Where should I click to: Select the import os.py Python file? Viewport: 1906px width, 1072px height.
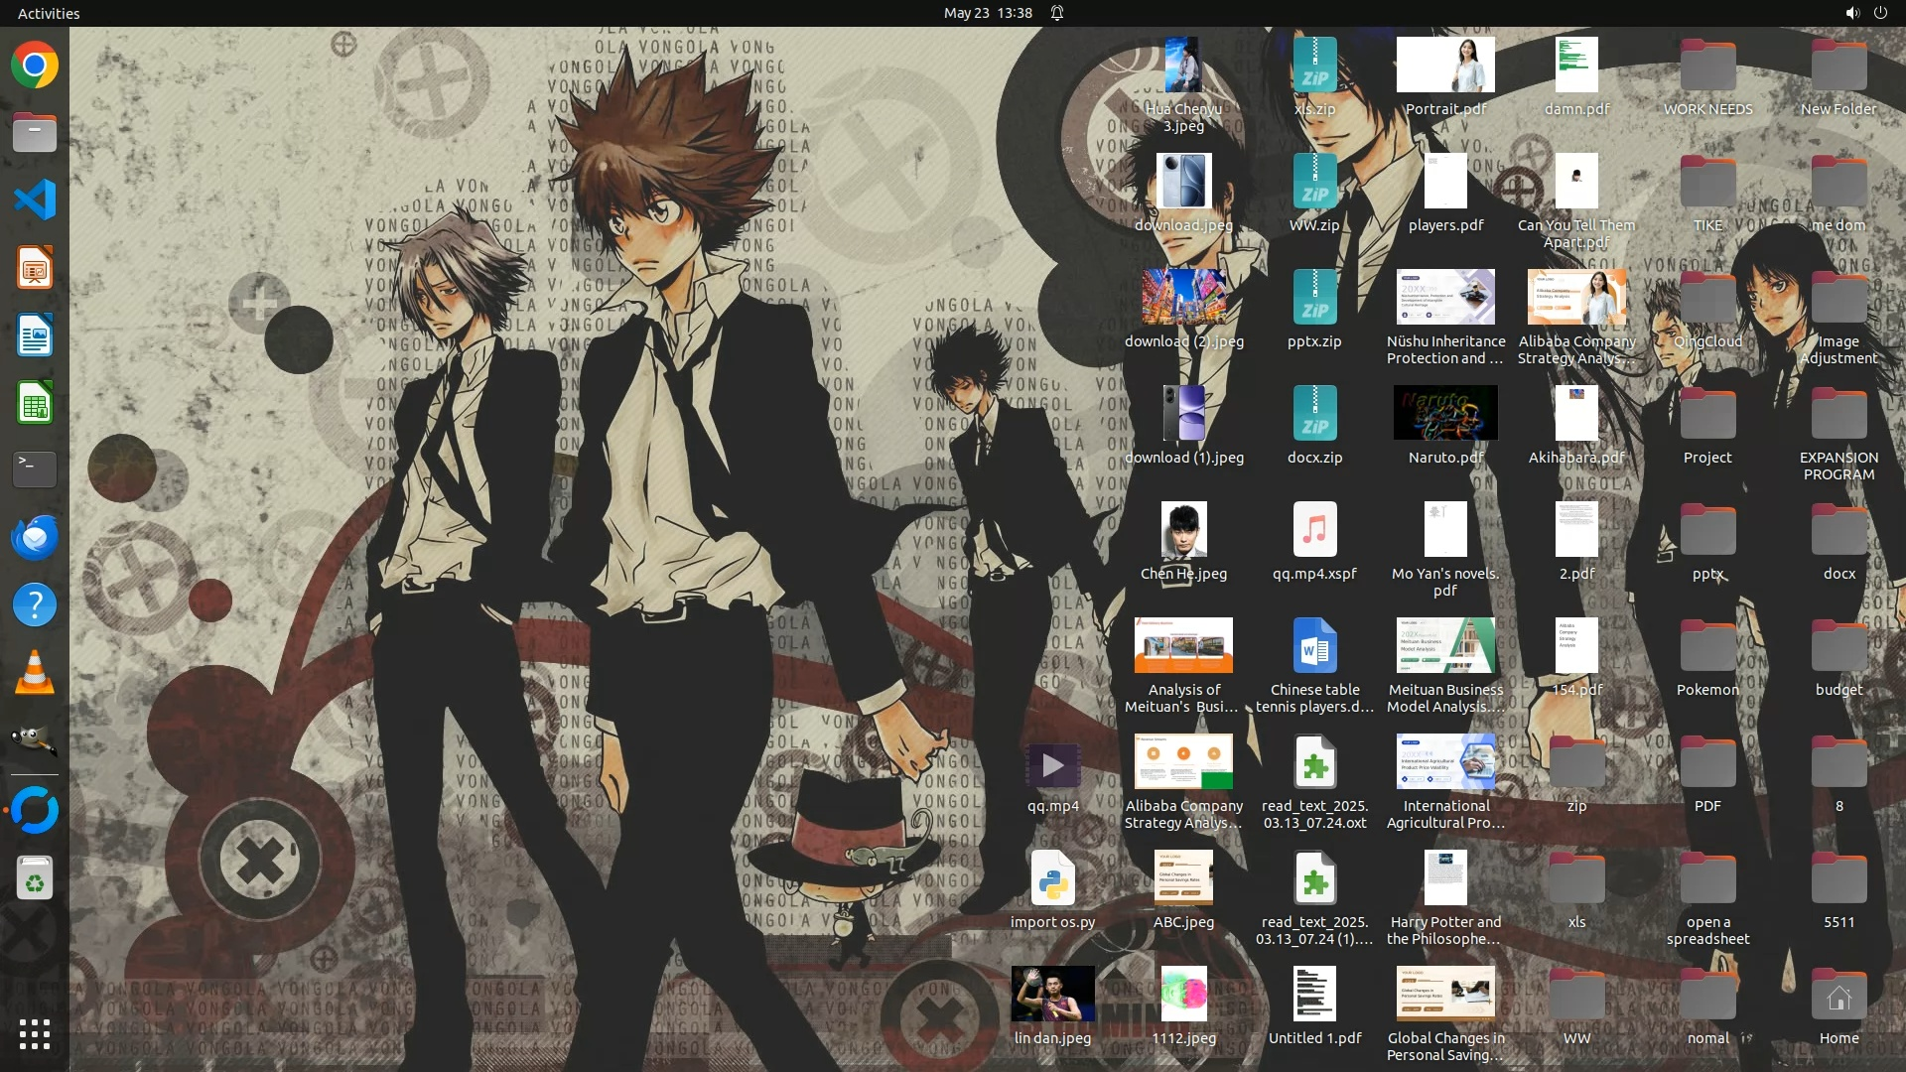[x=1052, y=879]
